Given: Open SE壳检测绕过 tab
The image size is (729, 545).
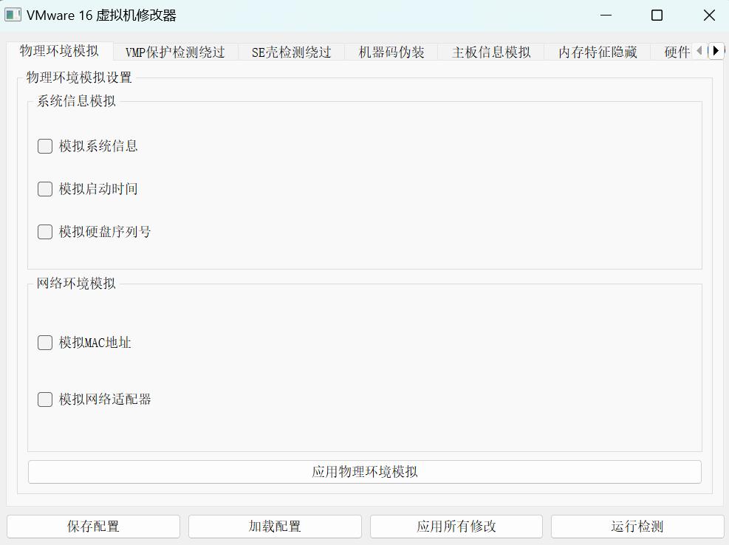Looking at the screenshot, I should [x=291, y=52].
